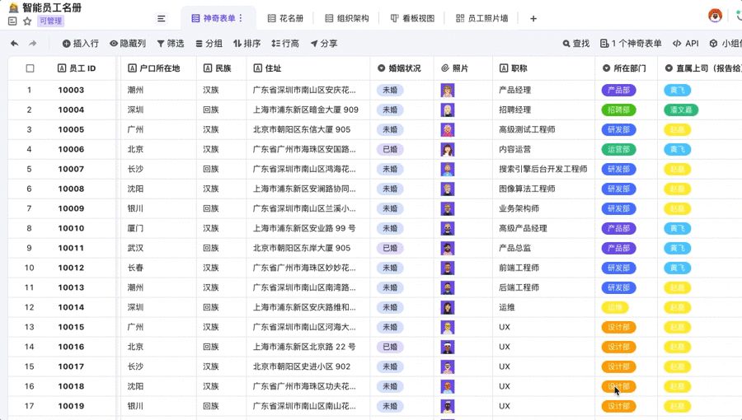The image size is (742, 420).
Task: Select the 搜索引擎后台开发工程师 title cell
Action: click(x=543, y=169)
